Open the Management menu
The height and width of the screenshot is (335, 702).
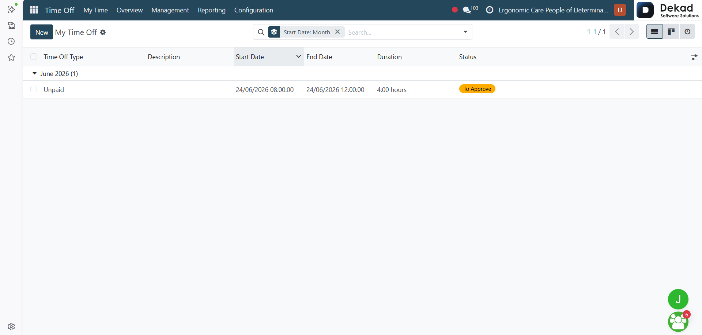point(170,10)
